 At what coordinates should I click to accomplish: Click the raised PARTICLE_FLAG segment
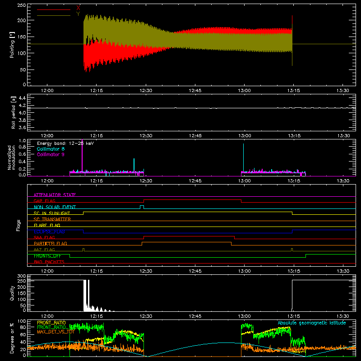tap(186, 242)
